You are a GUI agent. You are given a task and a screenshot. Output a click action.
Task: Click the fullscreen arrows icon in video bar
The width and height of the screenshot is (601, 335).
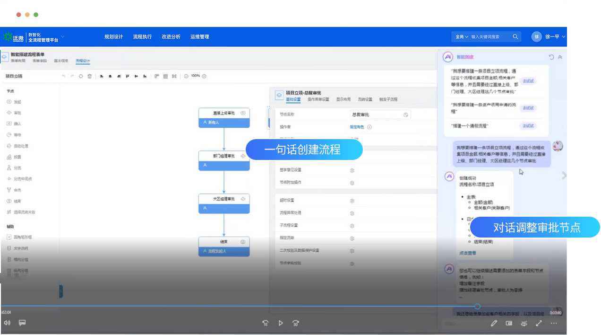click(539, 323)
